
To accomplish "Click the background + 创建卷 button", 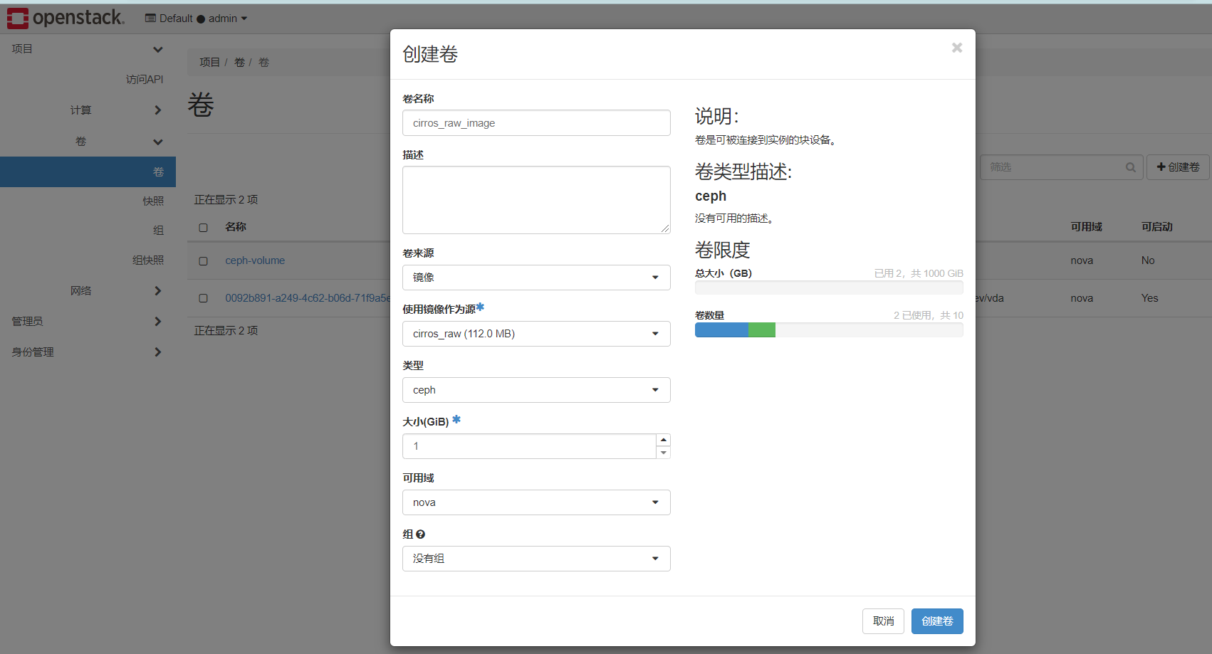I will 1178,167.
